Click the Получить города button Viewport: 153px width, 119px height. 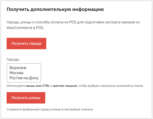pyautogui.click(x=26, y=43)
